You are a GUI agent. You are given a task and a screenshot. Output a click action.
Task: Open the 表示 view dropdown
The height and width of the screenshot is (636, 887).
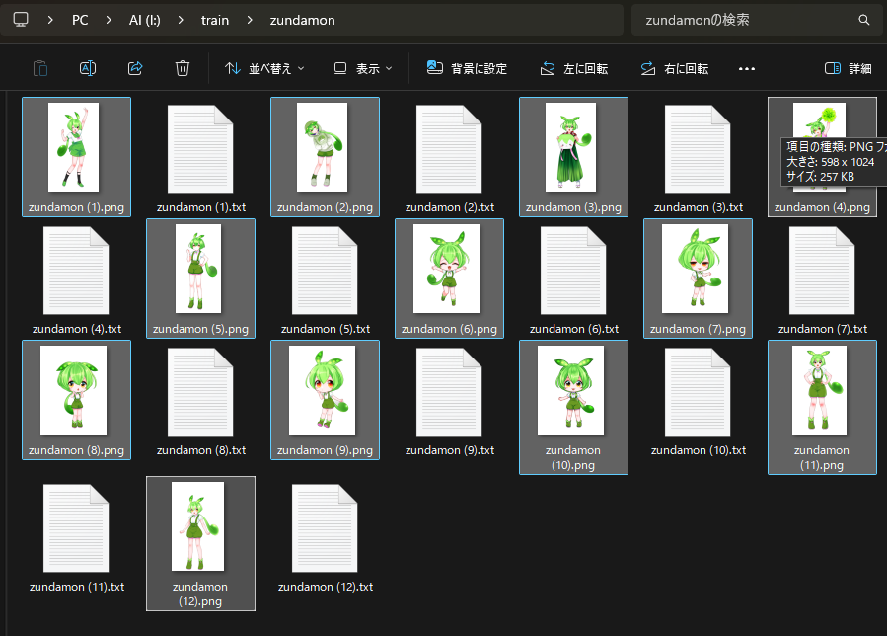(x=363, y=68)
